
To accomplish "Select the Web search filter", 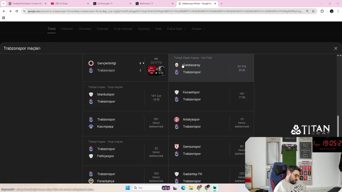I will point(158,29).
